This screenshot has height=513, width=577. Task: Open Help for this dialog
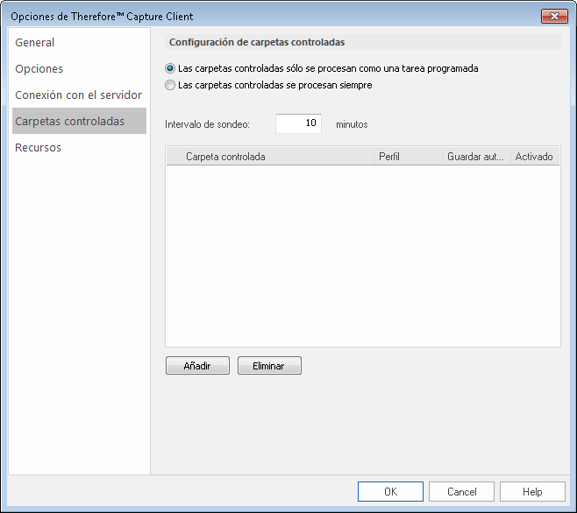532,492
